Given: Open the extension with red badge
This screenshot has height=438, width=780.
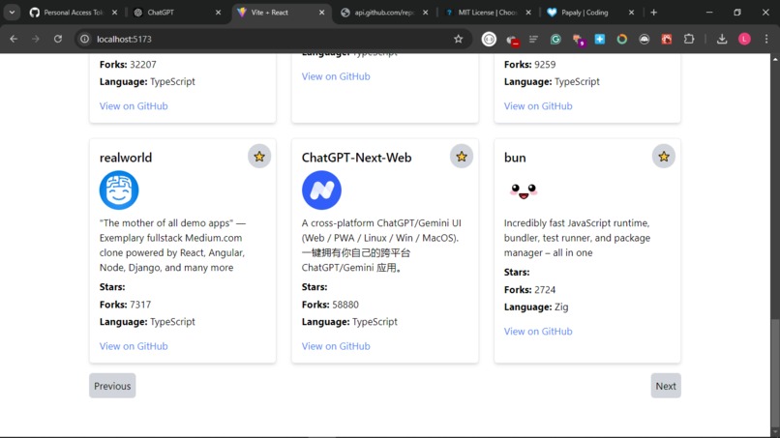Looking at the screenshot, I should [512, 40].
